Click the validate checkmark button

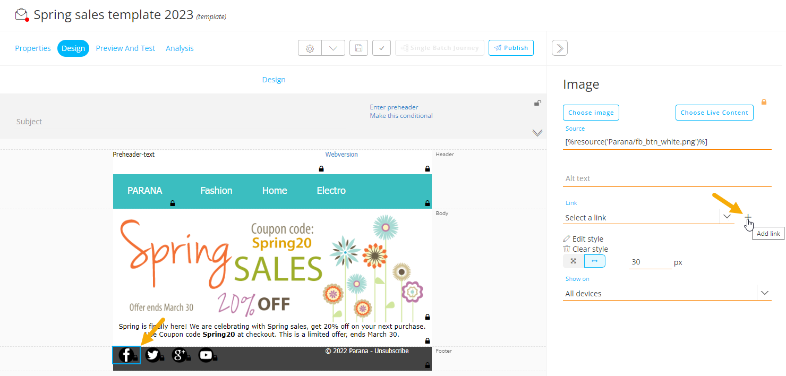point(382,48)
